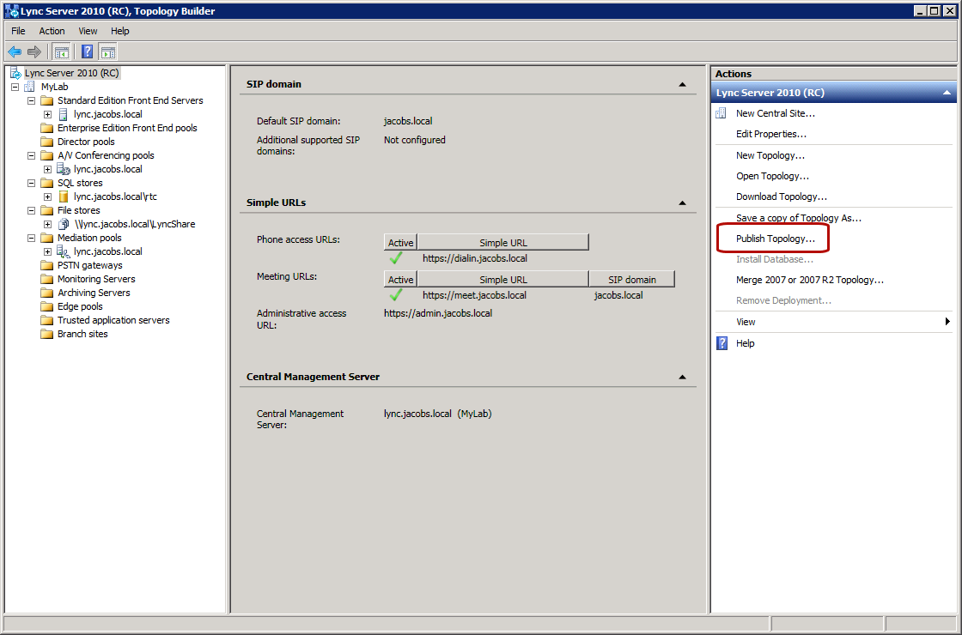
Task: Click Open Topology... action
Action: [x=772, y=177]
